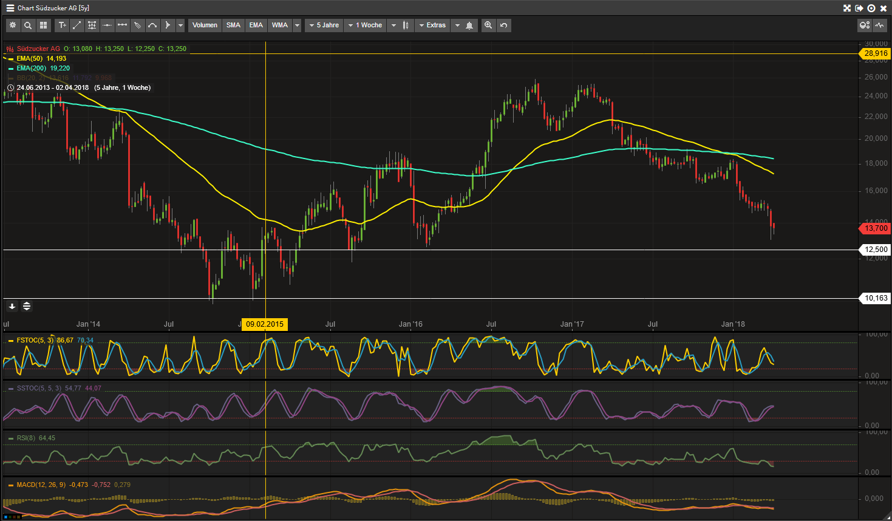Image resolution: width=892 pixels, height=521 pixels.
Task: Select the candlestick chart type icon
Action: [x=406, y=26]
